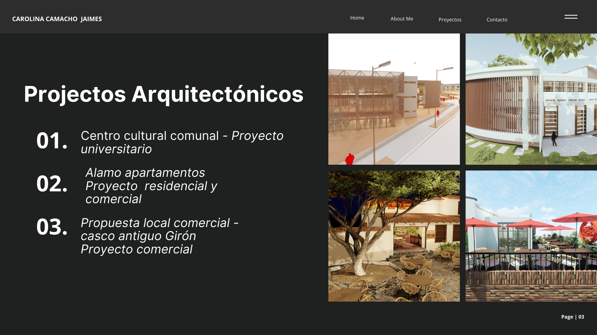Screen dimensions: 597x335
Task: View the red umbrella terrace render
Action: [531, 235]
